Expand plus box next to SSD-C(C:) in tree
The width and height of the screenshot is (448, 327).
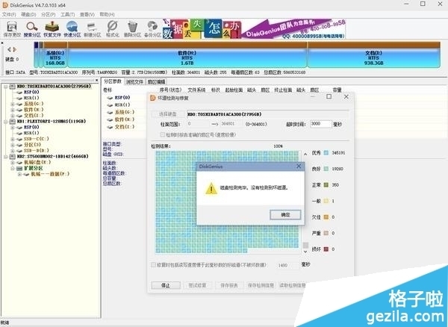(x=13, y=139)
